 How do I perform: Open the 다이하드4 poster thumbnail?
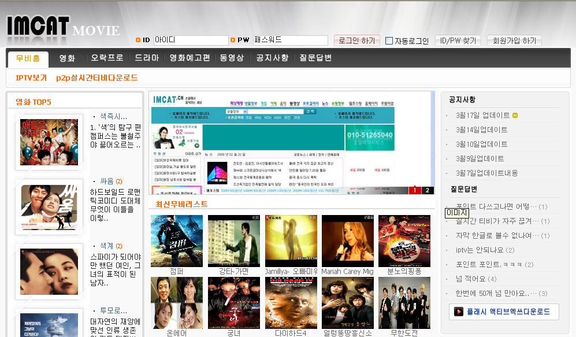[291, 303]
